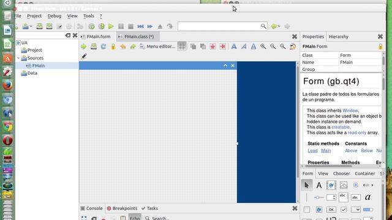Open the ? help menu
Image resolution: width=392 pixels, height=220 pixels.
(100, 16)
